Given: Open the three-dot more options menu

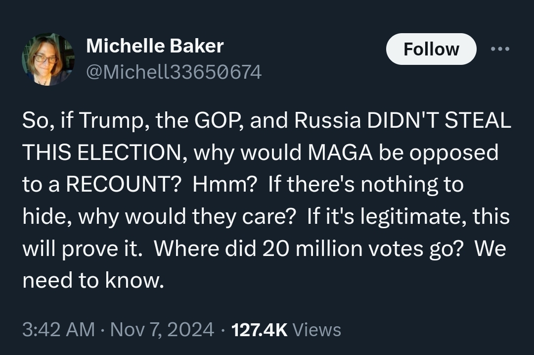Looking at the screenshot, I should click(500, 50).
